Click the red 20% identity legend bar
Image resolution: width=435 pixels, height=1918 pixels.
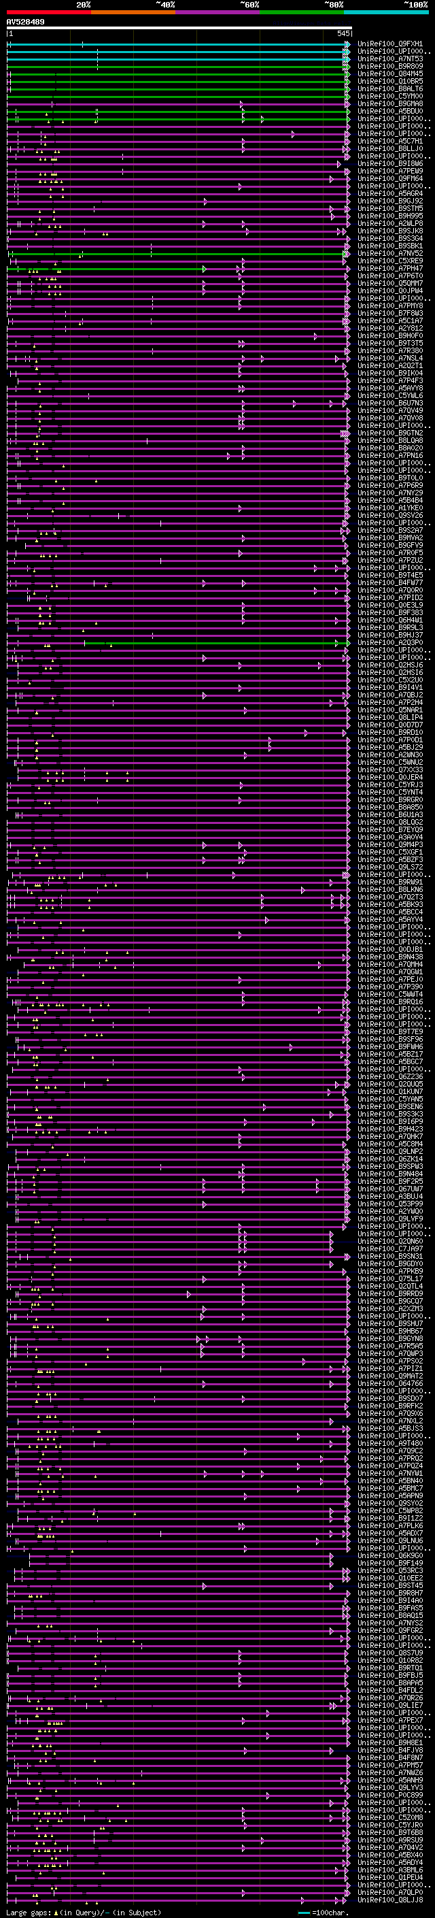[x=48, y=12]
